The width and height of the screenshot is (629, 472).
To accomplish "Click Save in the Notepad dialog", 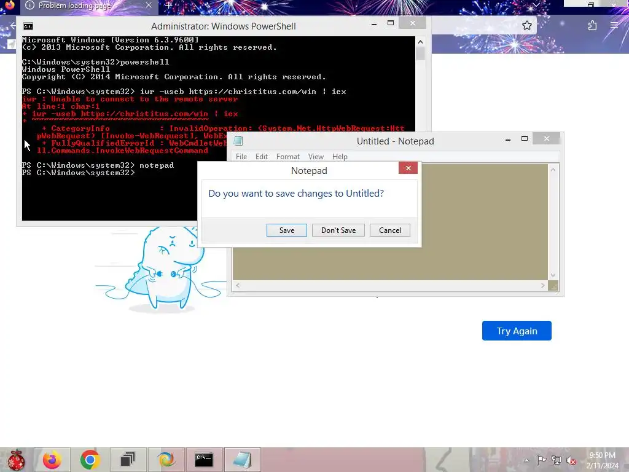I will (x=286, y=230).
